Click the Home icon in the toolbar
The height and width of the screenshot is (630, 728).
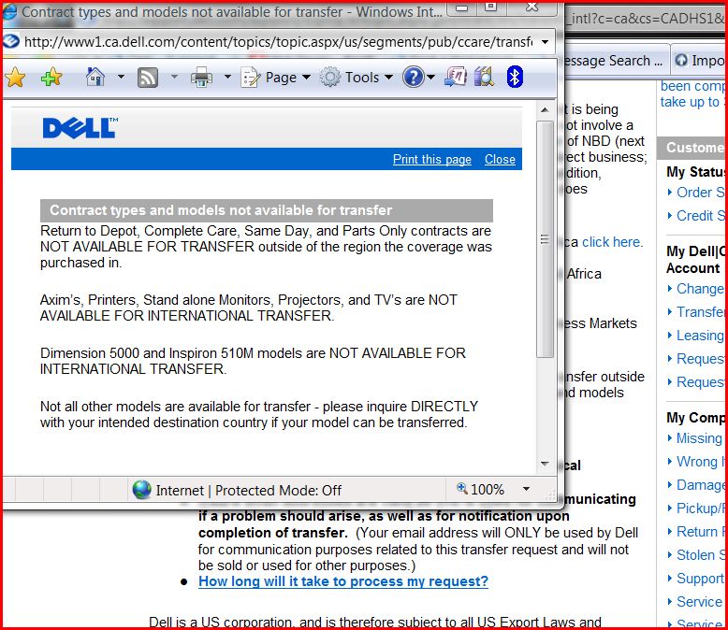pos(95,77)
